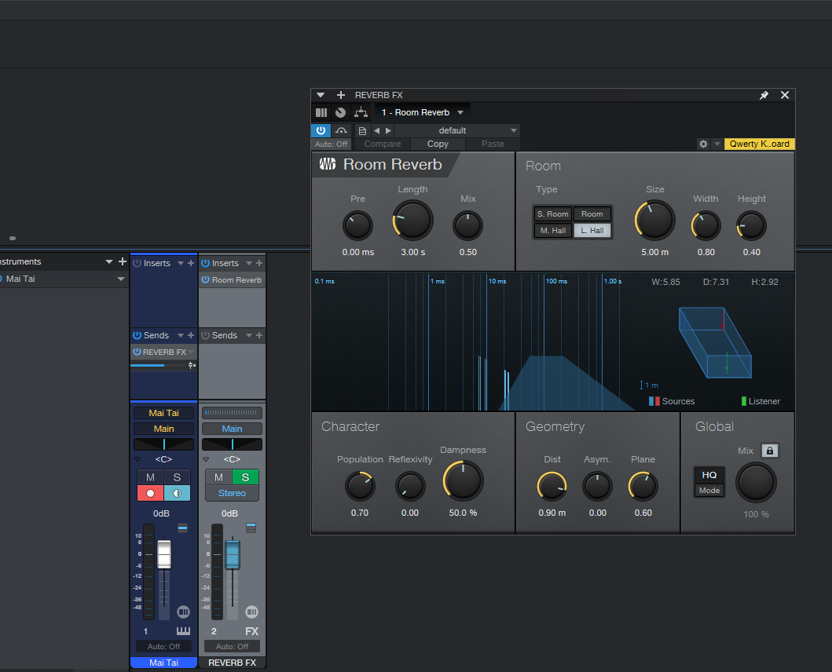832x672 pixels.
Task: Click the next preset arrow icon
Action: [x=387, y=130]
